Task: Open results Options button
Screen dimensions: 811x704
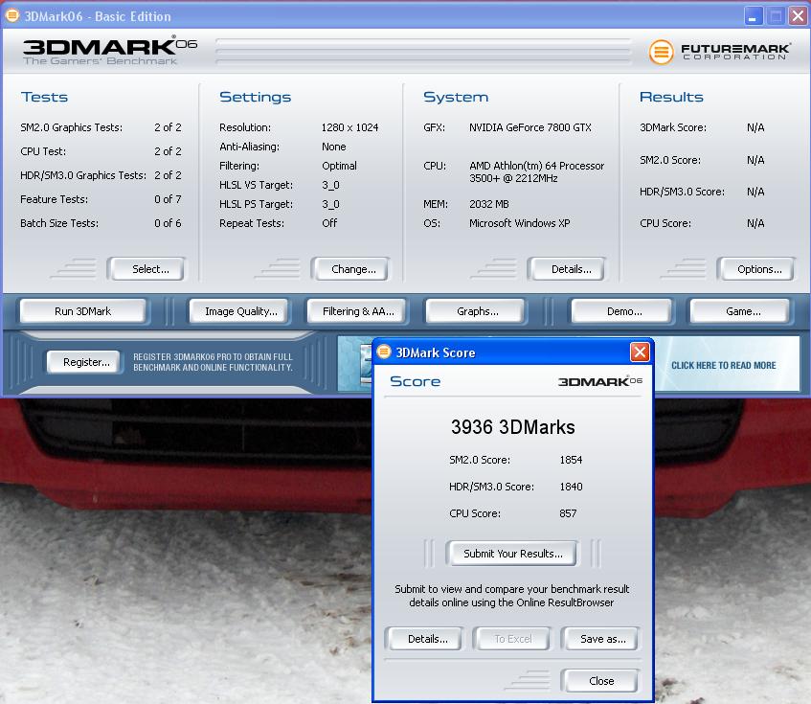Action: click(756, 269)
